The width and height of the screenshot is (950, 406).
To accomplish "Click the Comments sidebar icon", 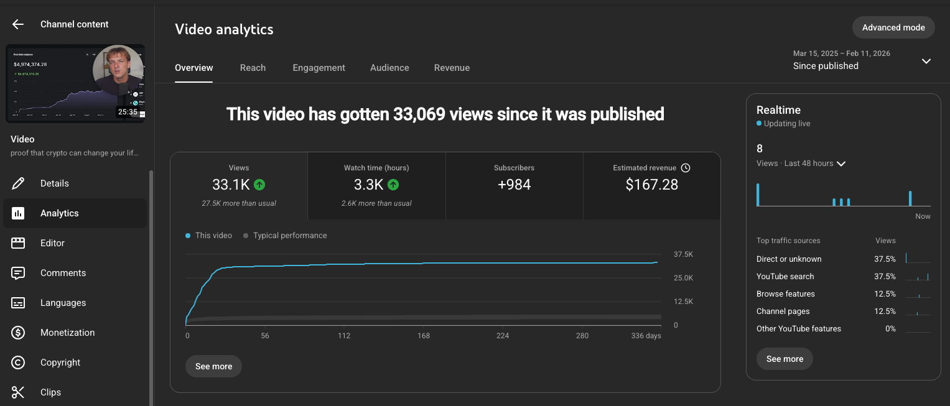I will point(18,272).
